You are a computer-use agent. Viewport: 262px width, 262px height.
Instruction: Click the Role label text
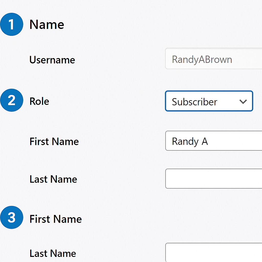39,101
